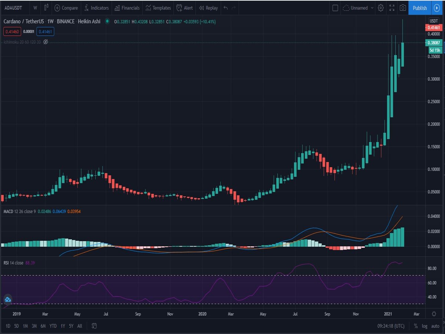Open the W interval dropdown
The height and width of the screenshot is (334, 445).
[35, 7]
